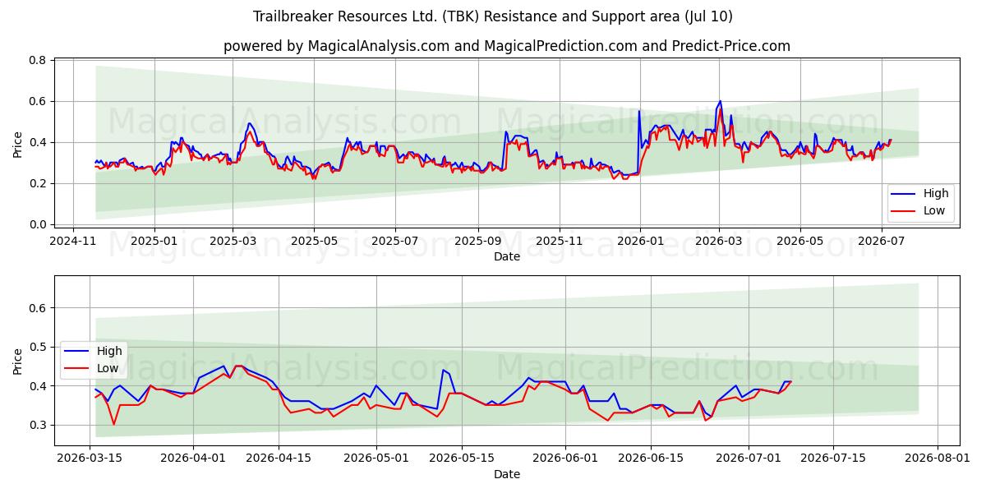Click the '2026-05-15' tick label on the bottom chart
This screenshot has width=986, height=493.
[462, 458]
